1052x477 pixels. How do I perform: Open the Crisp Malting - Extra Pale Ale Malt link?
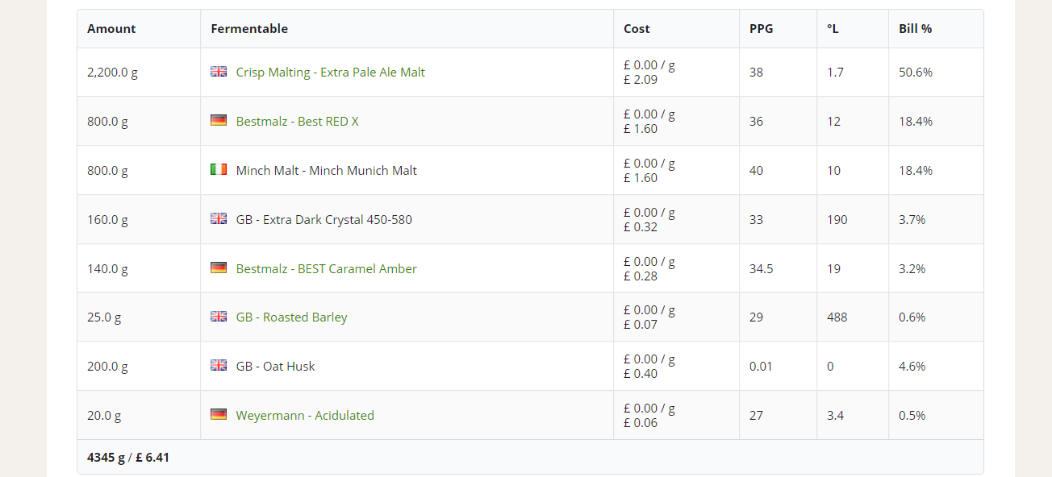point(331,72)
